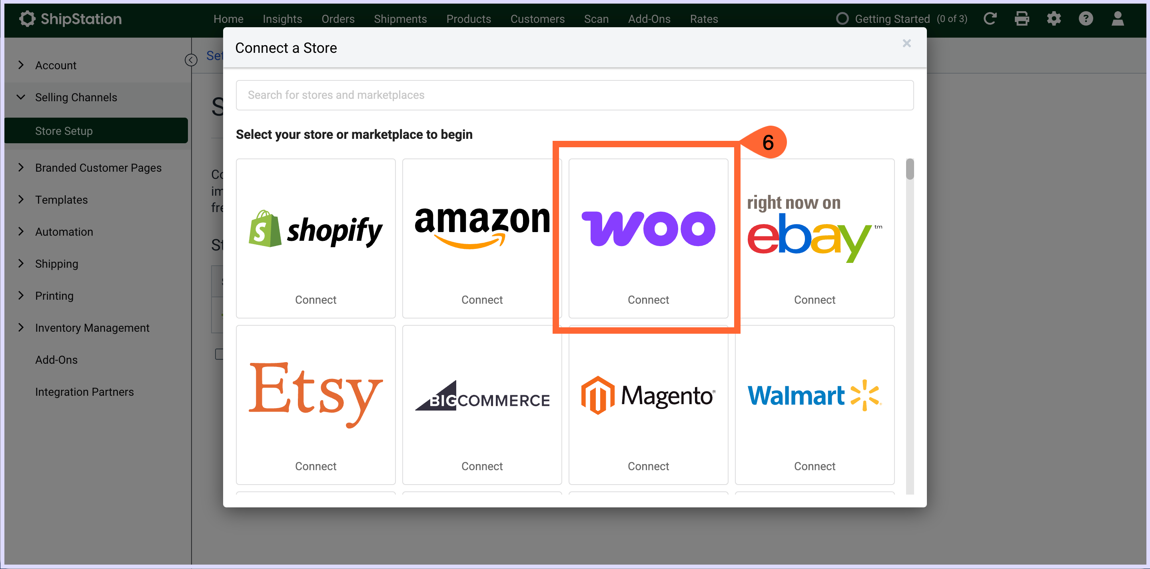This screenshot has width=1150, height=569.
Task: Select the Walmart marketplace logo
Action: [x=814, y=395]
